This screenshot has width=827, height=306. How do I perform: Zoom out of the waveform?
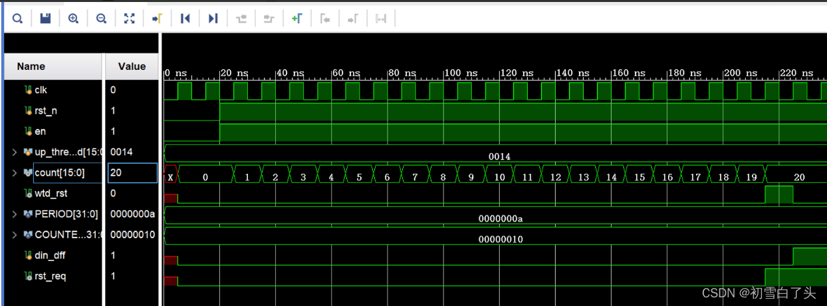pos(101,19)
